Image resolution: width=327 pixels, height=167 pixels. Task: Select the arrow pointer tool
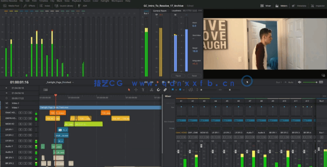[x=129, y=90]
